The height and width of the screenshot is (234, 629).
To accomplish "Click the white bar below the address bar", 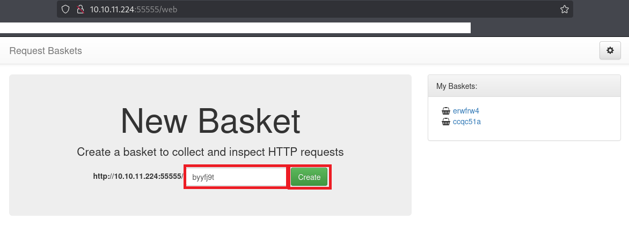I will pos(235,28).
